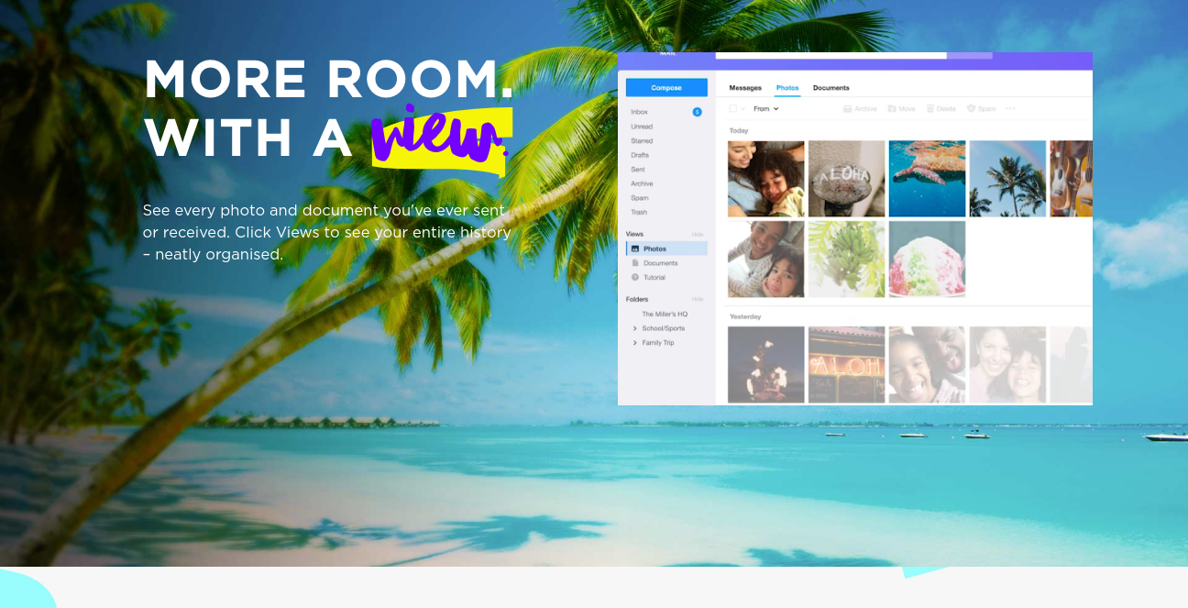Screen dimensions: 1188x608
Task: Switch to the Messages tab
Action: pos(745,88)
